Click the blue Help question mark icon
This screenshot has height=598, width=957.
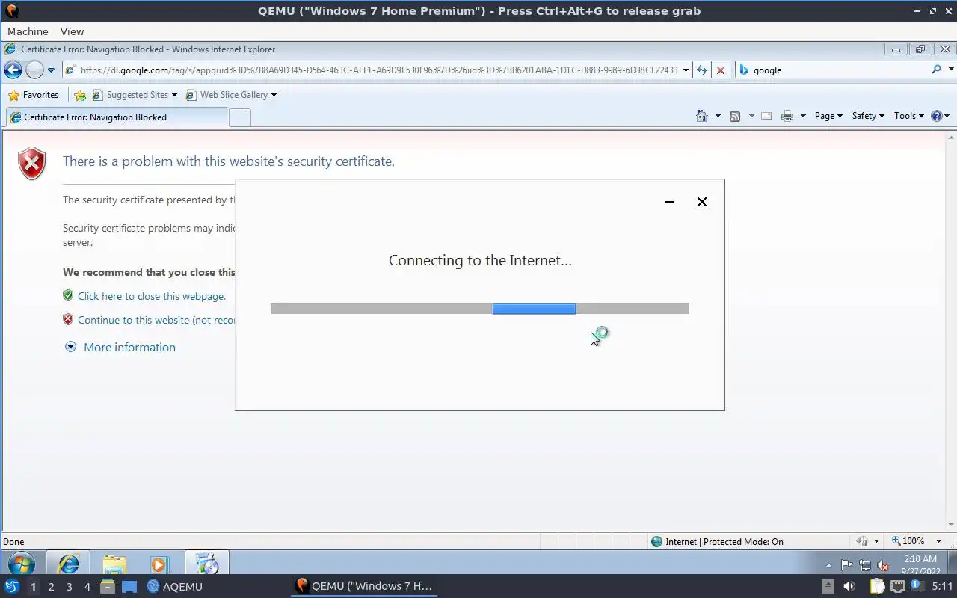937,116
